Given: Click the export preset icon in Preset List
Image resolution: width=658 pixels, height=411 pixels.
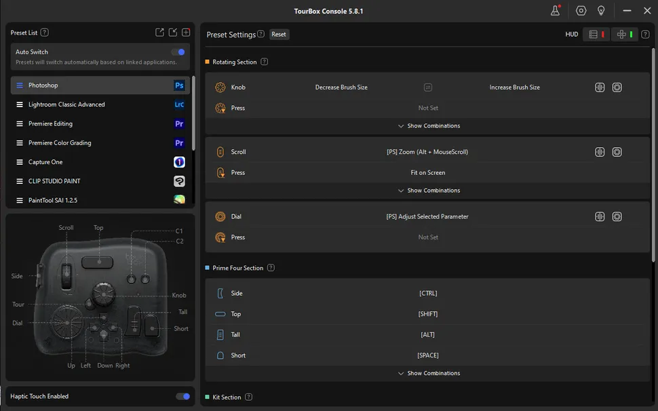Looking at the screenshot, I should [159, 33].
